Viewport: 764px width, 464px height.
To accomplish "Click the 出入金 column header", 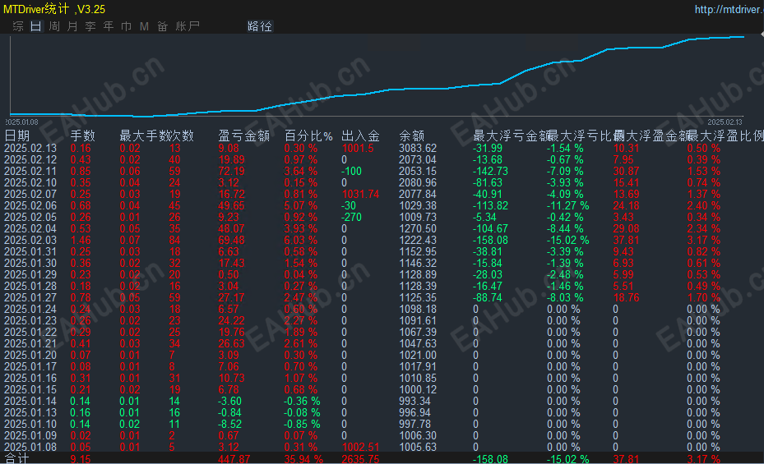I will tap(360, 136).
